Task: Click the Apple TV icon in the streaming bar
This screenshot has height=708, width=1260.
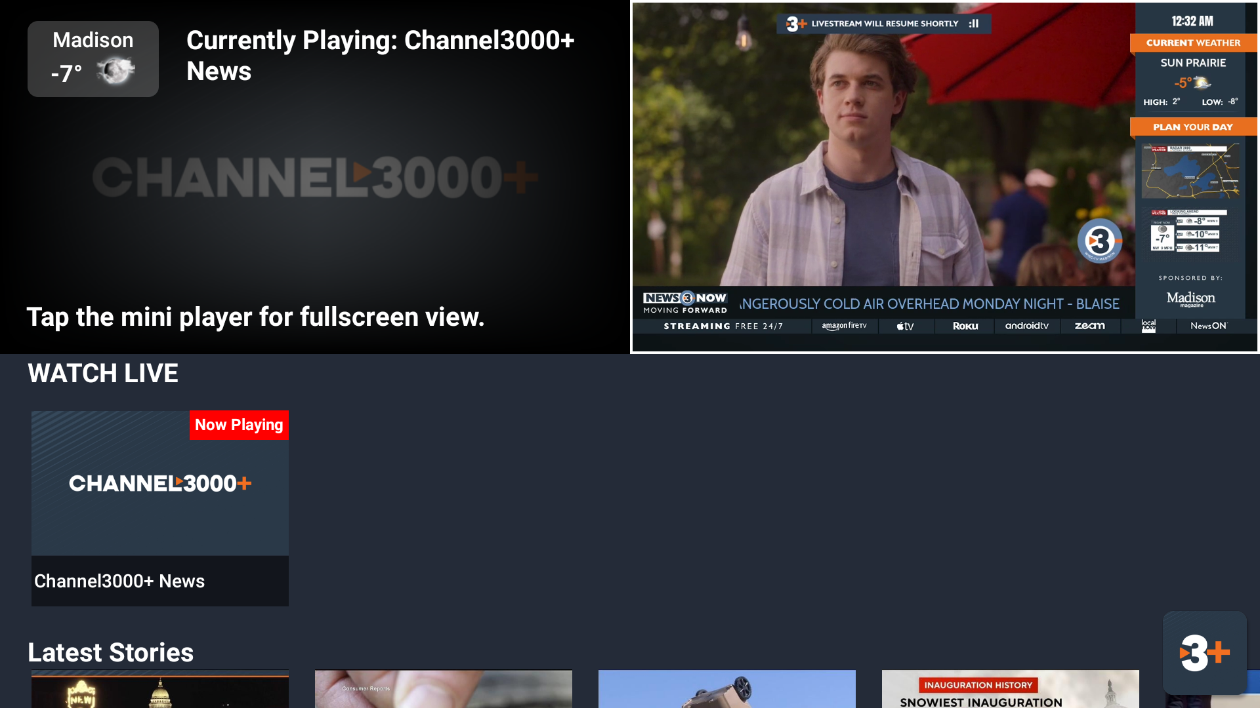Action: [x=905, y=326]
